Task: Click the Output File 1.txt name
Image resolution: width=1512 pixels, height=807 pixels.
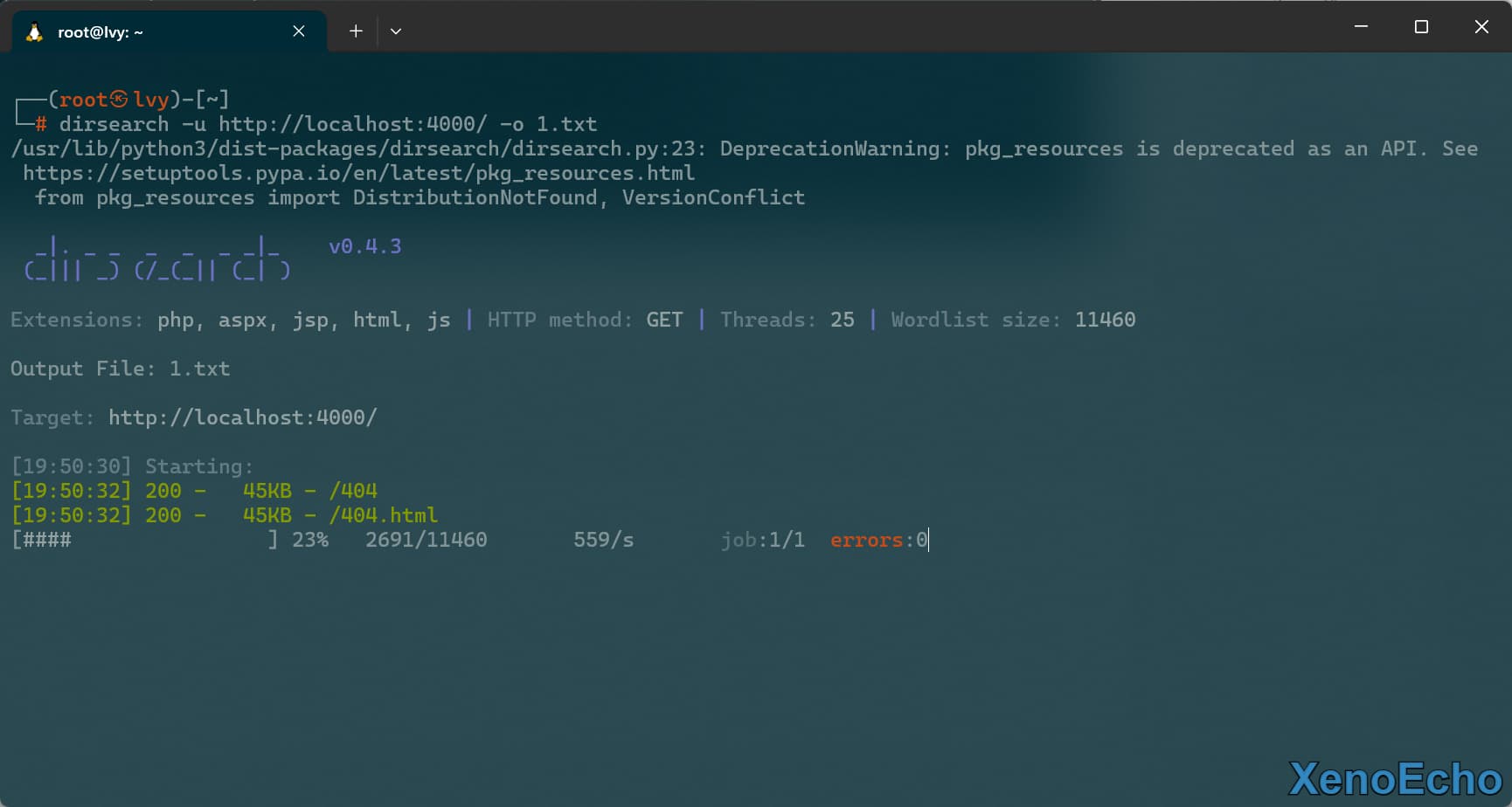Action: coord(199,369)
